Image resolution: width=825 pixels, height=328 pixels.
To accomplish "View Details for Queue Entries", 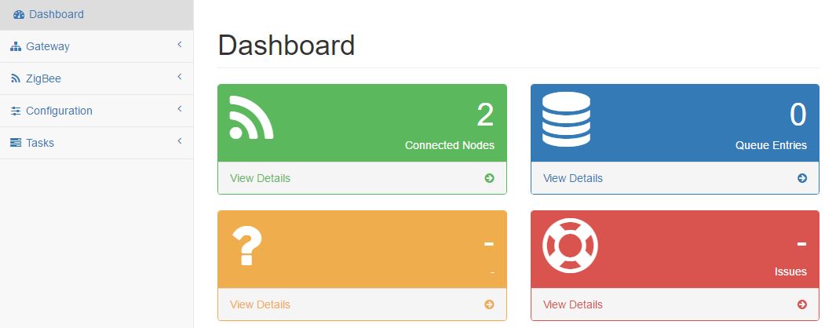I will (x=573, y=178).
